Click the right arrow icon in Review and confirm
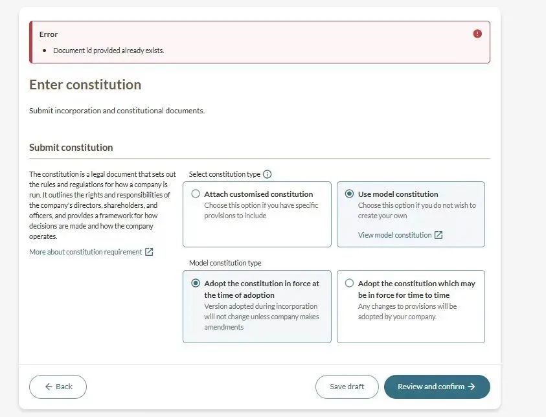546x417 pixels. (472, 387)
